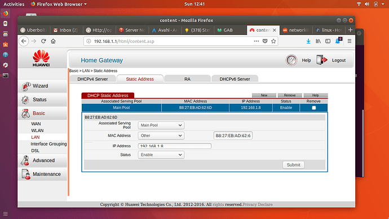The image size is (389, 219).
Task: Submit the static address form
Action: point(294,165)
